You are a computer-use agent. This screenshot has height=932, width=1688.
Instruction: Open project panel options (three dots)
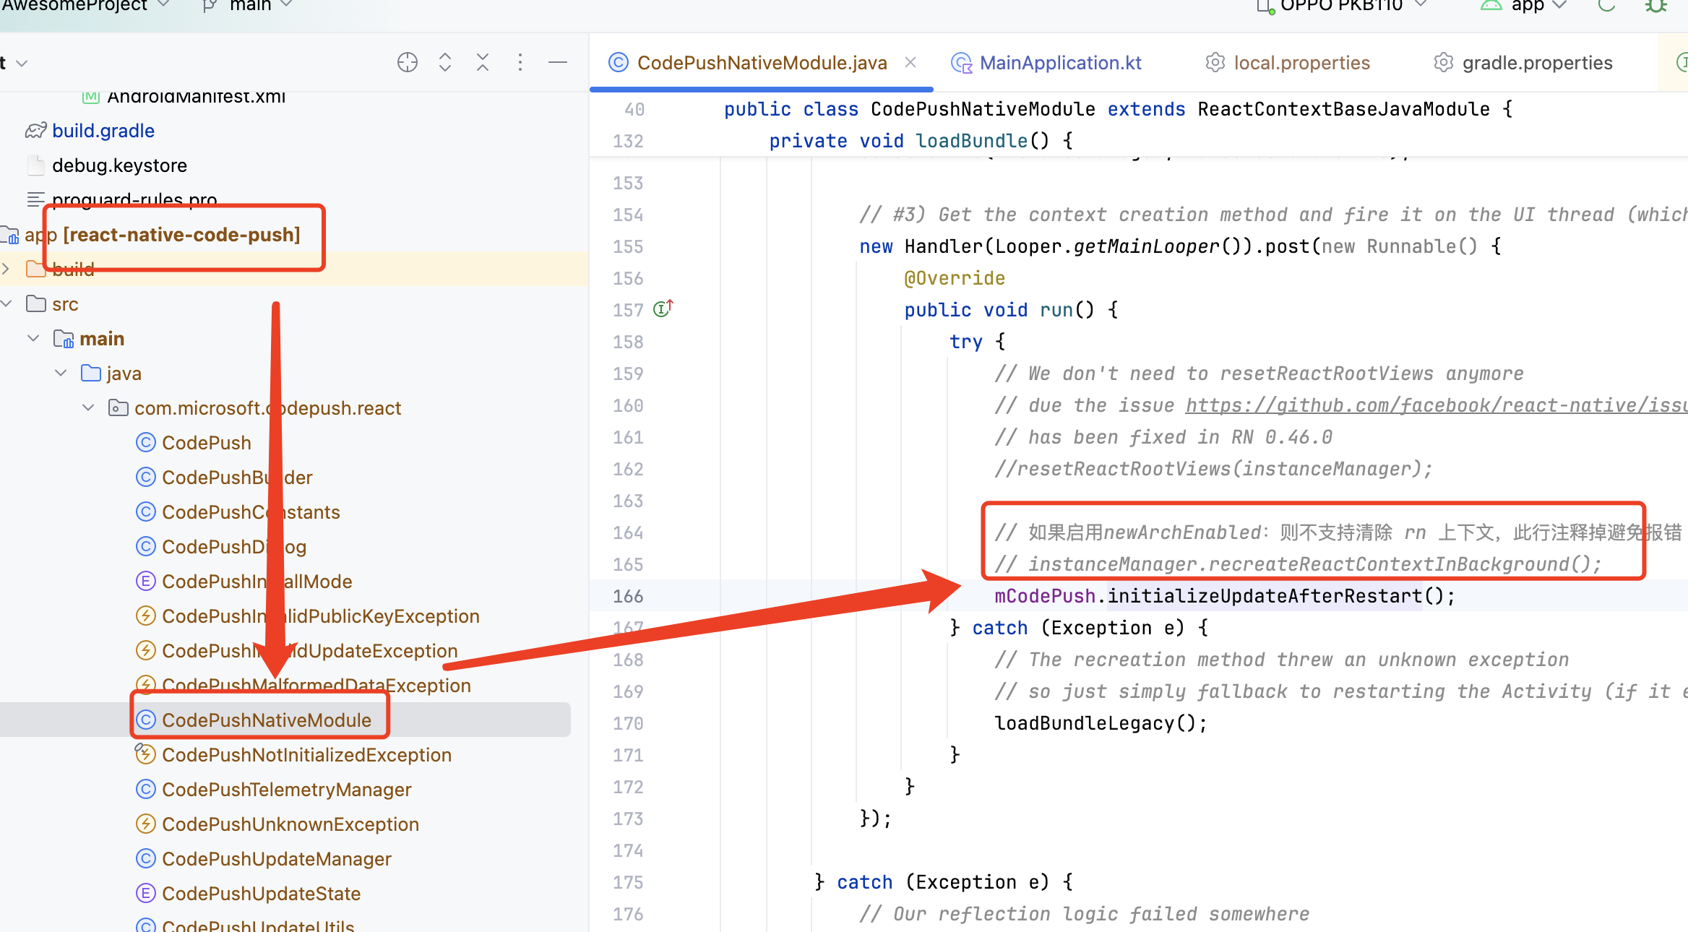pyautogui.click(x=520, y=63)
